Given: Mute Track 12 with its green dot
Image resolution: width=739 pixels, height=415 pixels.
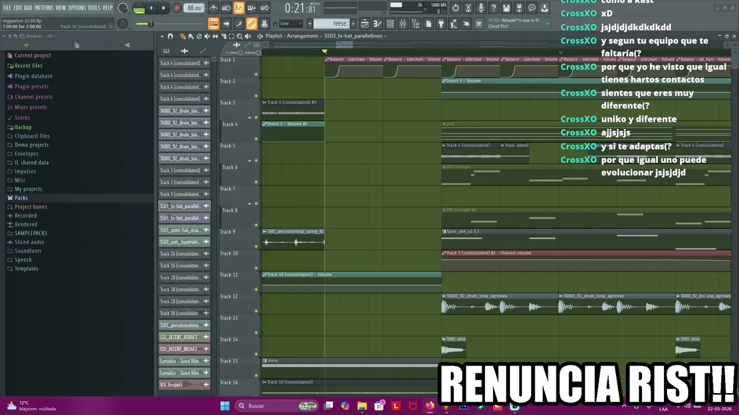Looking at the screenshot, I should [x=256, y=311].
